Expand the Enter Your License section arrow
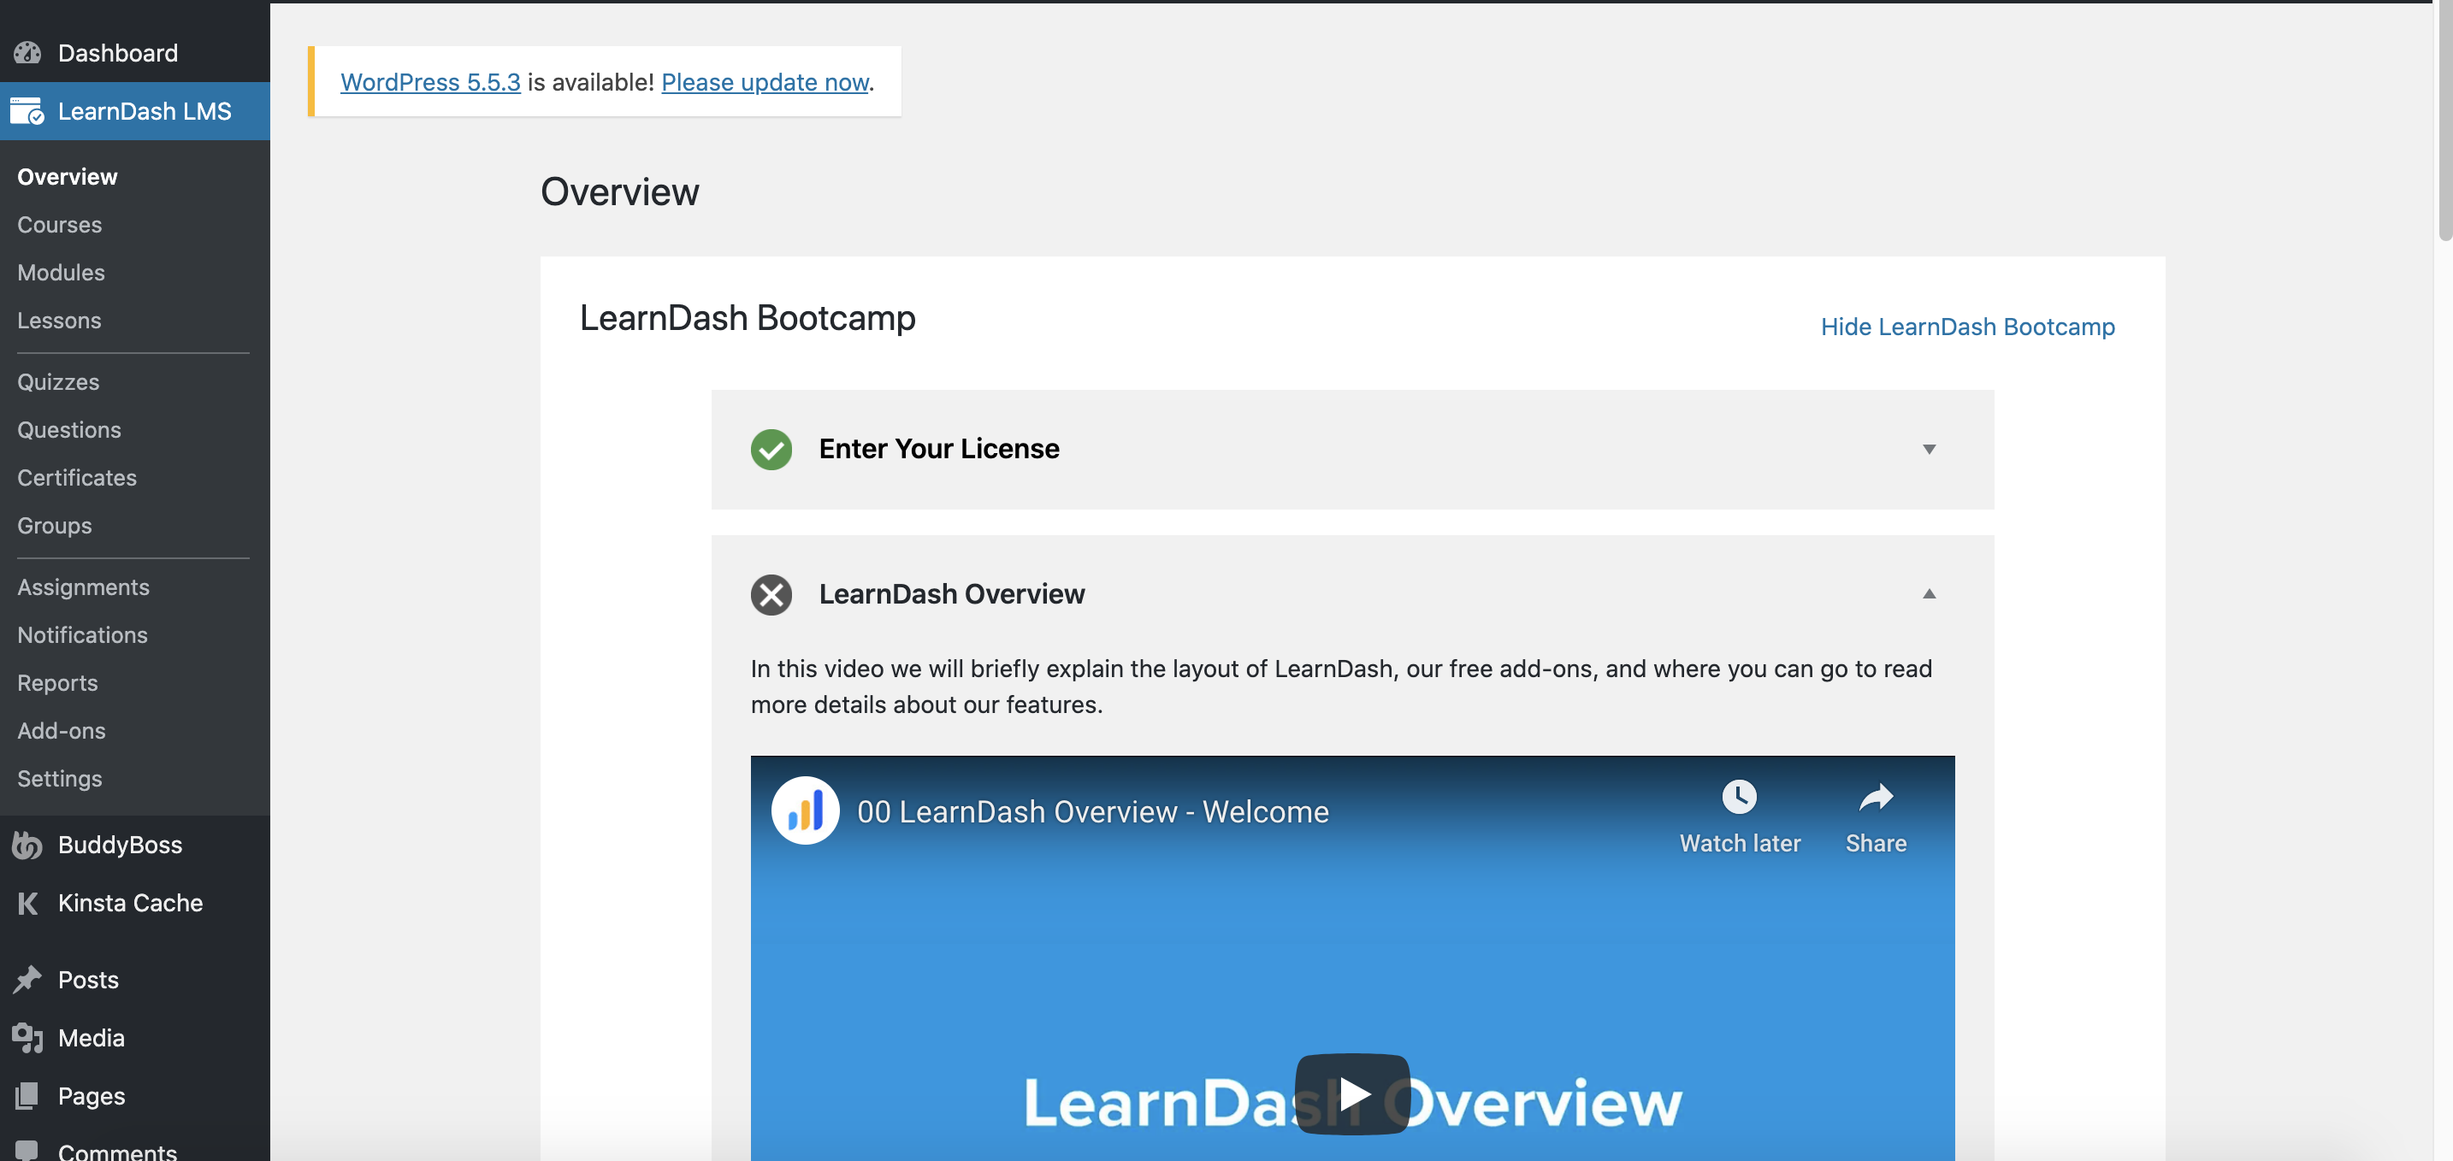The width and height of the screenshot is (2453, 1161). (1930, 449)
